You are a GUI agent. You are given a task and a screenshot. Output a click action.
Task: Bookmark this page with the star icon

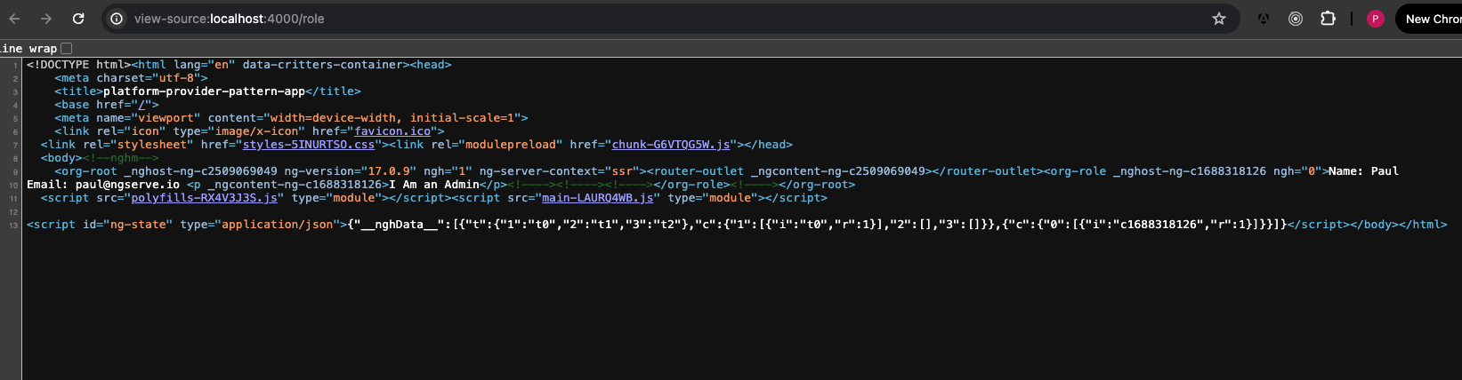(1219, 19)
